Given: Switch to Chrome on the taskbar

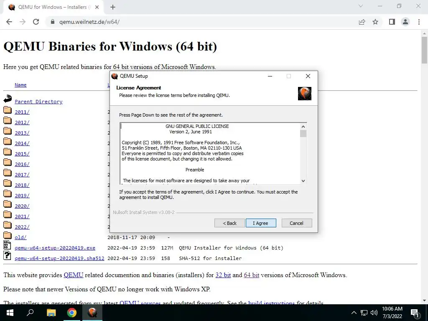Looking at the screenshot, I should click(72, 313).
